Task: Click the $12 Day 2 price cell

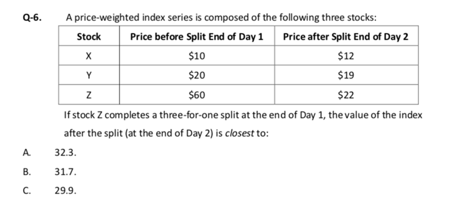Action: [x=346, y=55]
